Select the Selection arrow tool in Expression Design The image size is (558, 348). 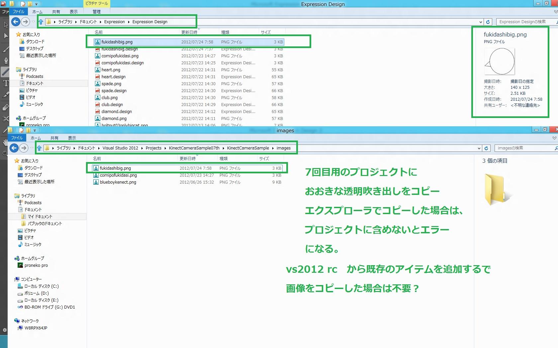(6, 25)
